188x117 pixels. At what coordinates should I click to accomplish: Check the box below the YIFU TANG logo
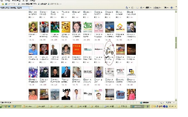[84, 35]
